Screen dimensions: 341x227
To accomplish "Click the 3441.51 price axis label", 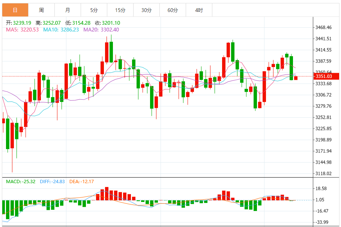I will (x=324, y=39).
